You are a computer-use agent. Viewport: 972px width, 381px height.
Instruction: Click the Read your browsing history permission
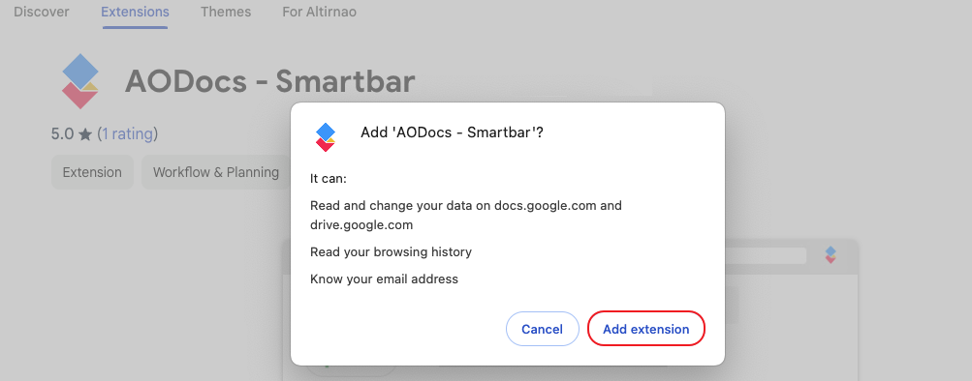coord(392,252)
